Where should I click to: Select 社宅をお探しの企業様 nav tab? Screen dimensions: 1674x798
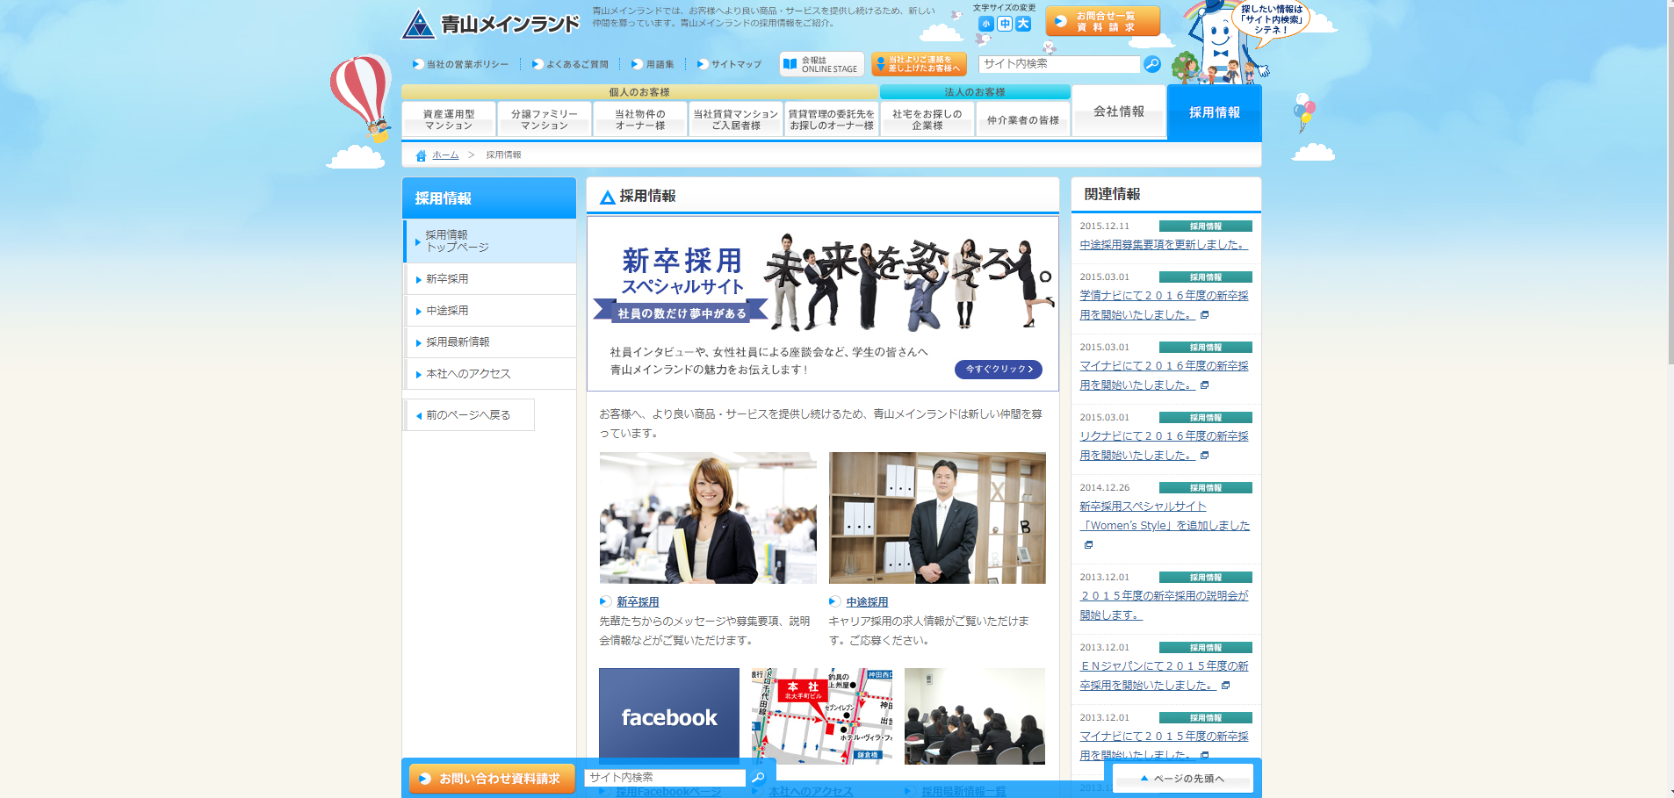[x=927, y=119]
